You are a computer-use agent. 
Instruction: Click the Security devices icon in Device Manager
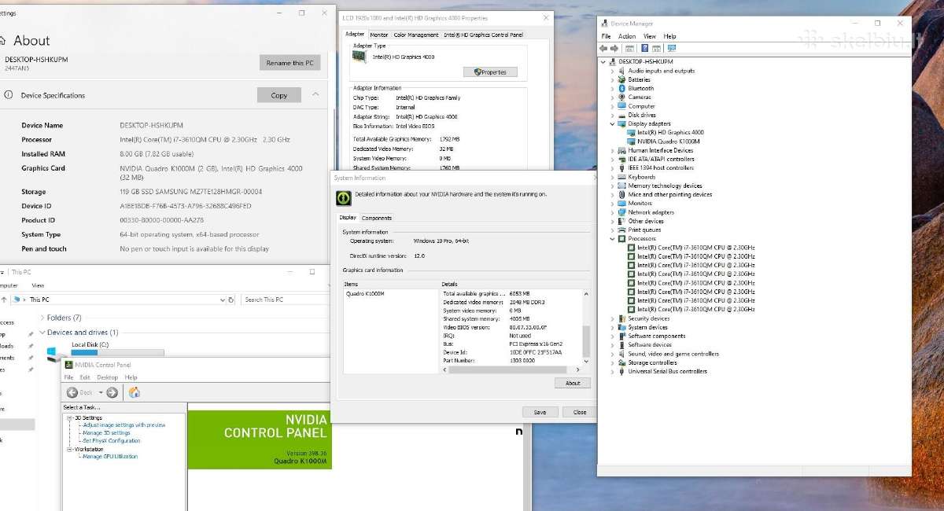pos(621,318)
